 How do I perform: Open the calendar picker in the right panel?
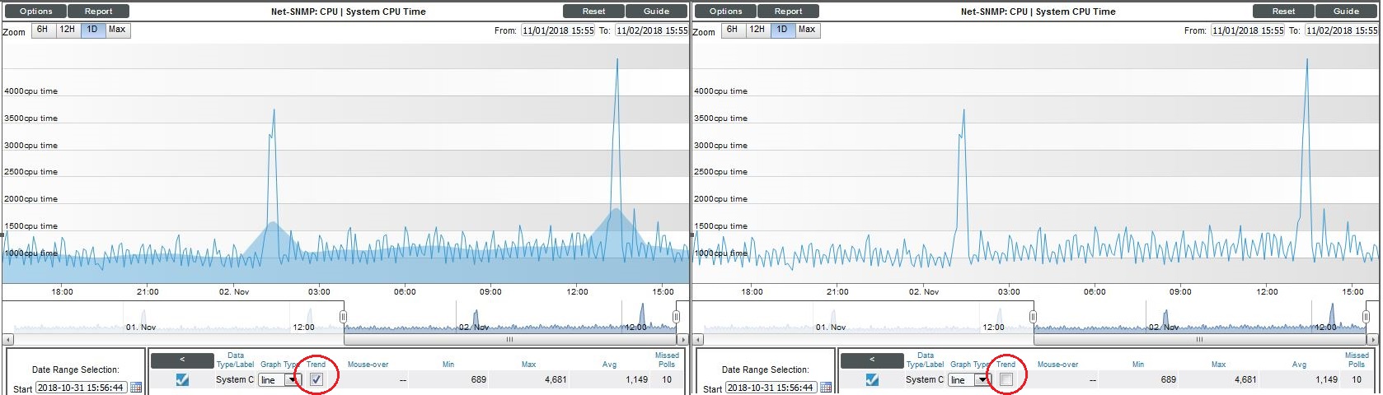tap(827, 388)
